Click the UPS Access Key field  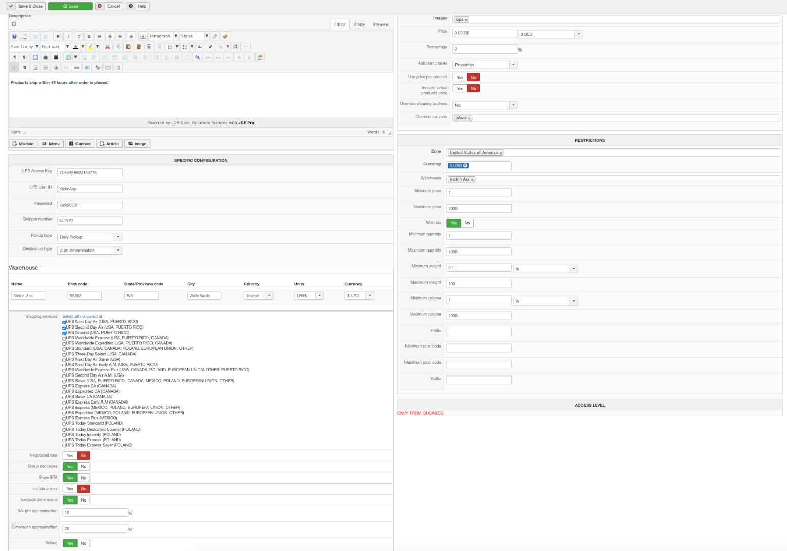[x=90, y=173]
